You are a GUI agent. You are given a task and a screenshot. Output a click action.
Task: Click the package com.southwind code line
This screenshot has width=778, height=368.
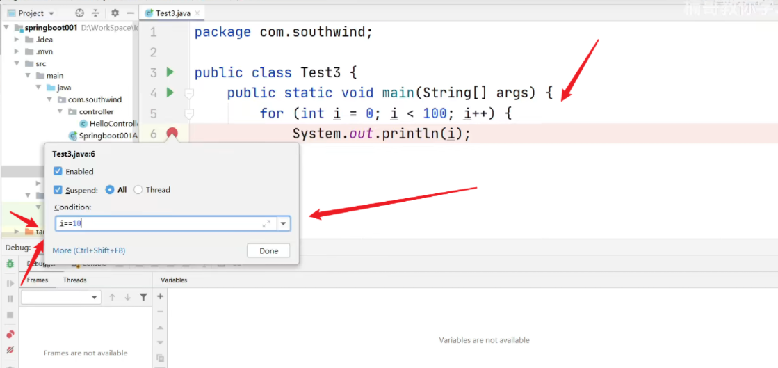[x=283, y=32]
